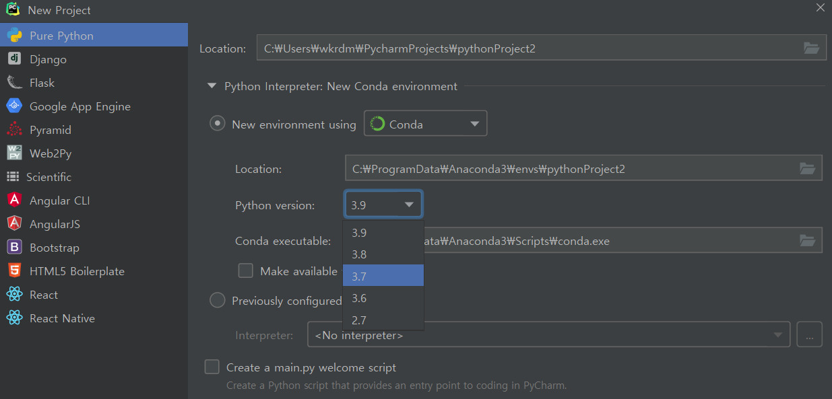Screen dimensions: 832x399
Task: Select HTML5 Boilerplate project type
Action: coord(94,271)
